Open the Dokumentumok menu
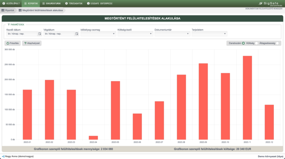Screen dimensions: 285x159 click(x=51, y=3)
